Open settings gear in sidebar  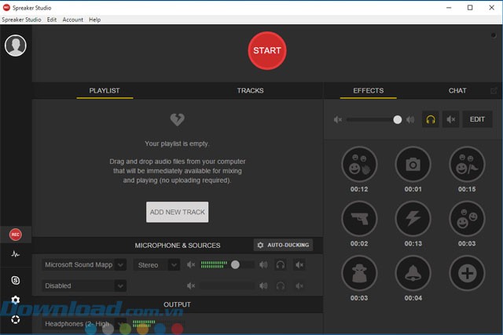pyautogui.click(x=16, y=300)
